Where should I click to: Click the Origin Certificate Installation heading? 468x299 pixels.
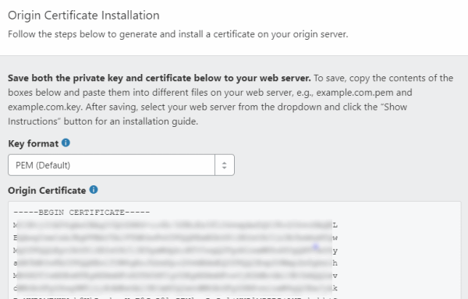click(x=83, y=16)
